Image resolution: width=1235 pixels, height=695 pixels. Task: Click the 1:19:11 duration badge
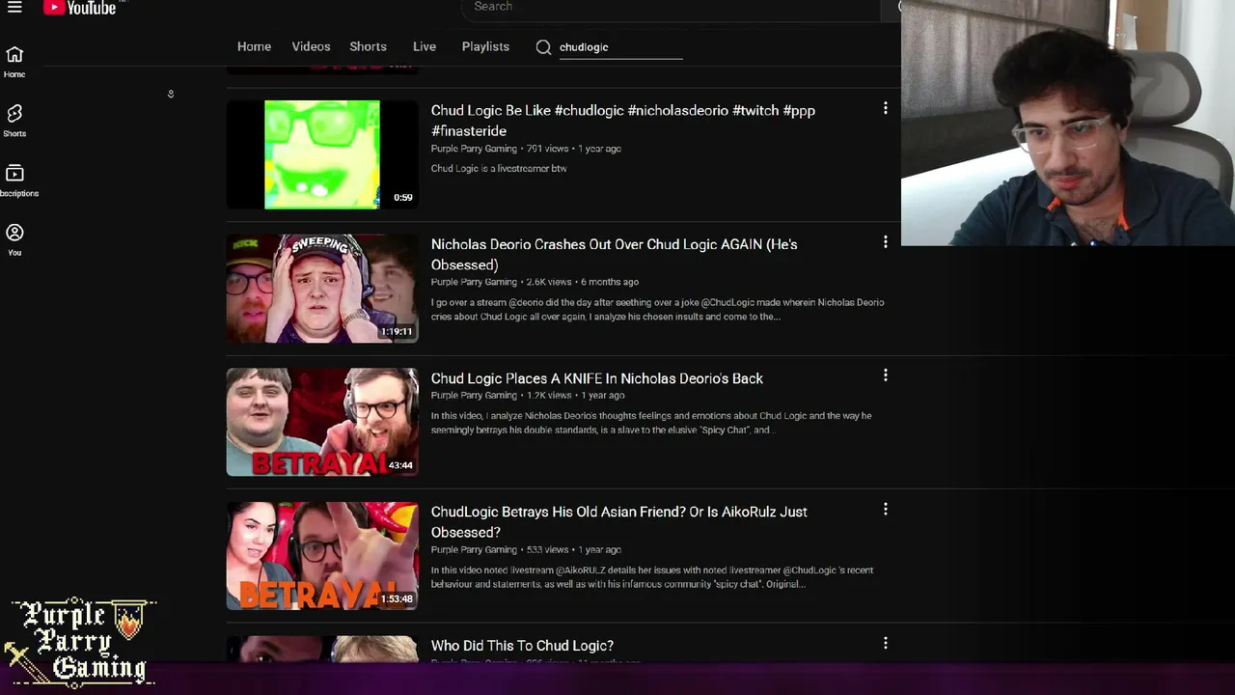pyautogui.click(x=397, y=331)
